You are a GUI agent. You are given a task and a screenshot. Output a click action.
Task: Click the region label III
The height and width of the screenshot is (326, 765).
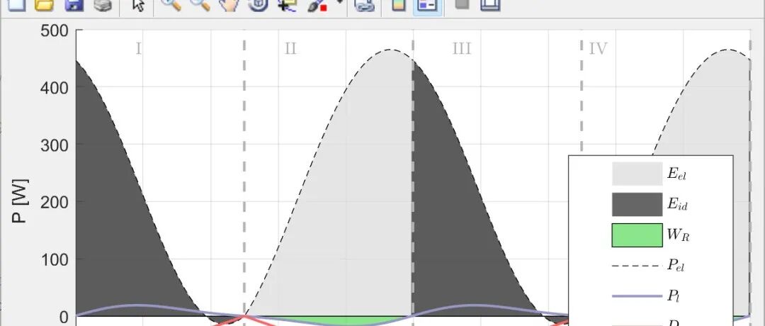(462, 49)
